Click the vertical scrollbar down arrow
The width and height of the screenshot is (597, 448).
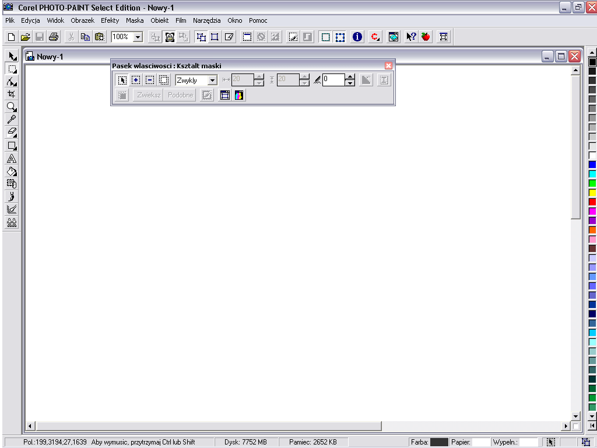(x=575, y=416)
